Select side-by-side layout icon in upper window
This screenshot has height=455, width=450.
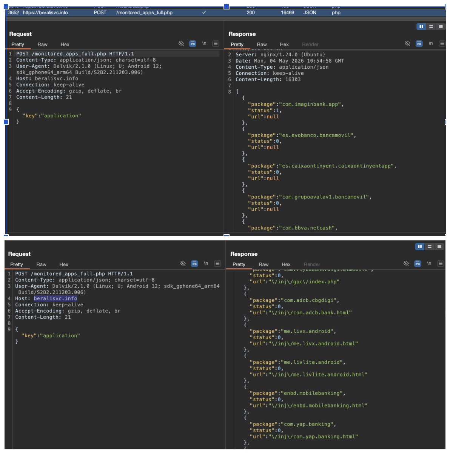coord(421,26)
